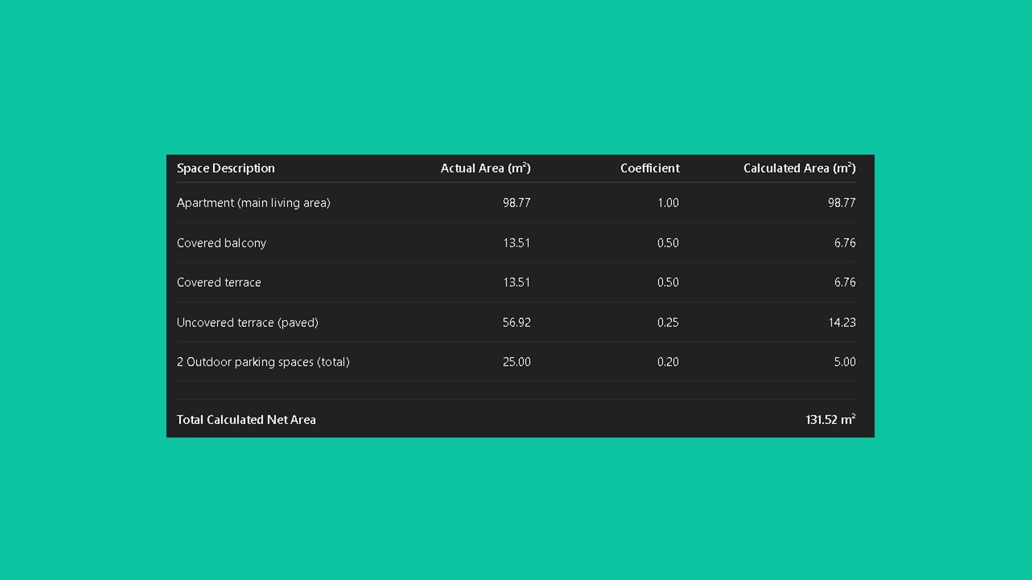This screenshot has width=1032, height=580.
Task: Select the 0.25 coefficient cell
Action: 668,322
